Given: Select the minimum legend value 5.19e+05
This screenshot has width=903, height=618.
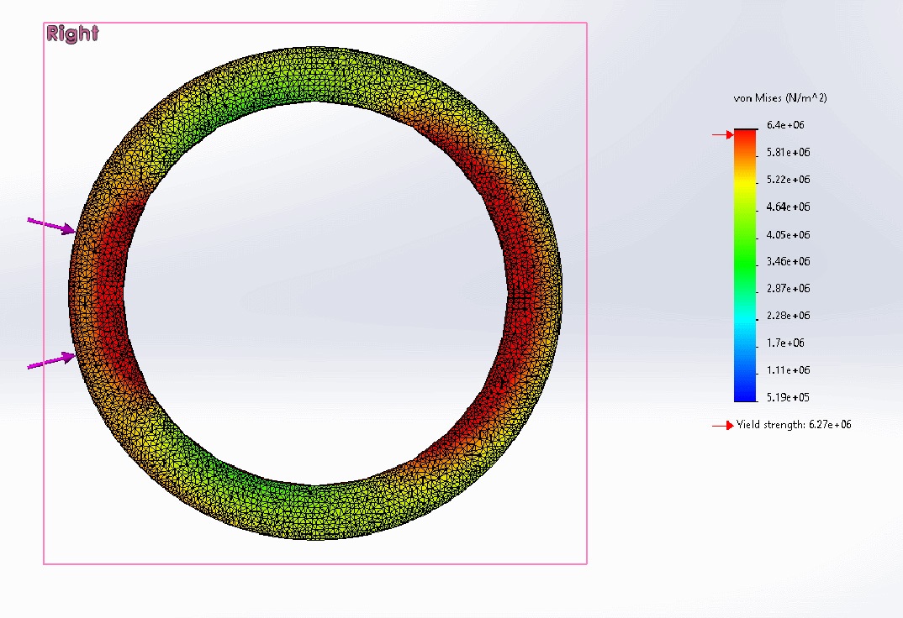Looking at the screenshot, I should [x=788, y=397].
